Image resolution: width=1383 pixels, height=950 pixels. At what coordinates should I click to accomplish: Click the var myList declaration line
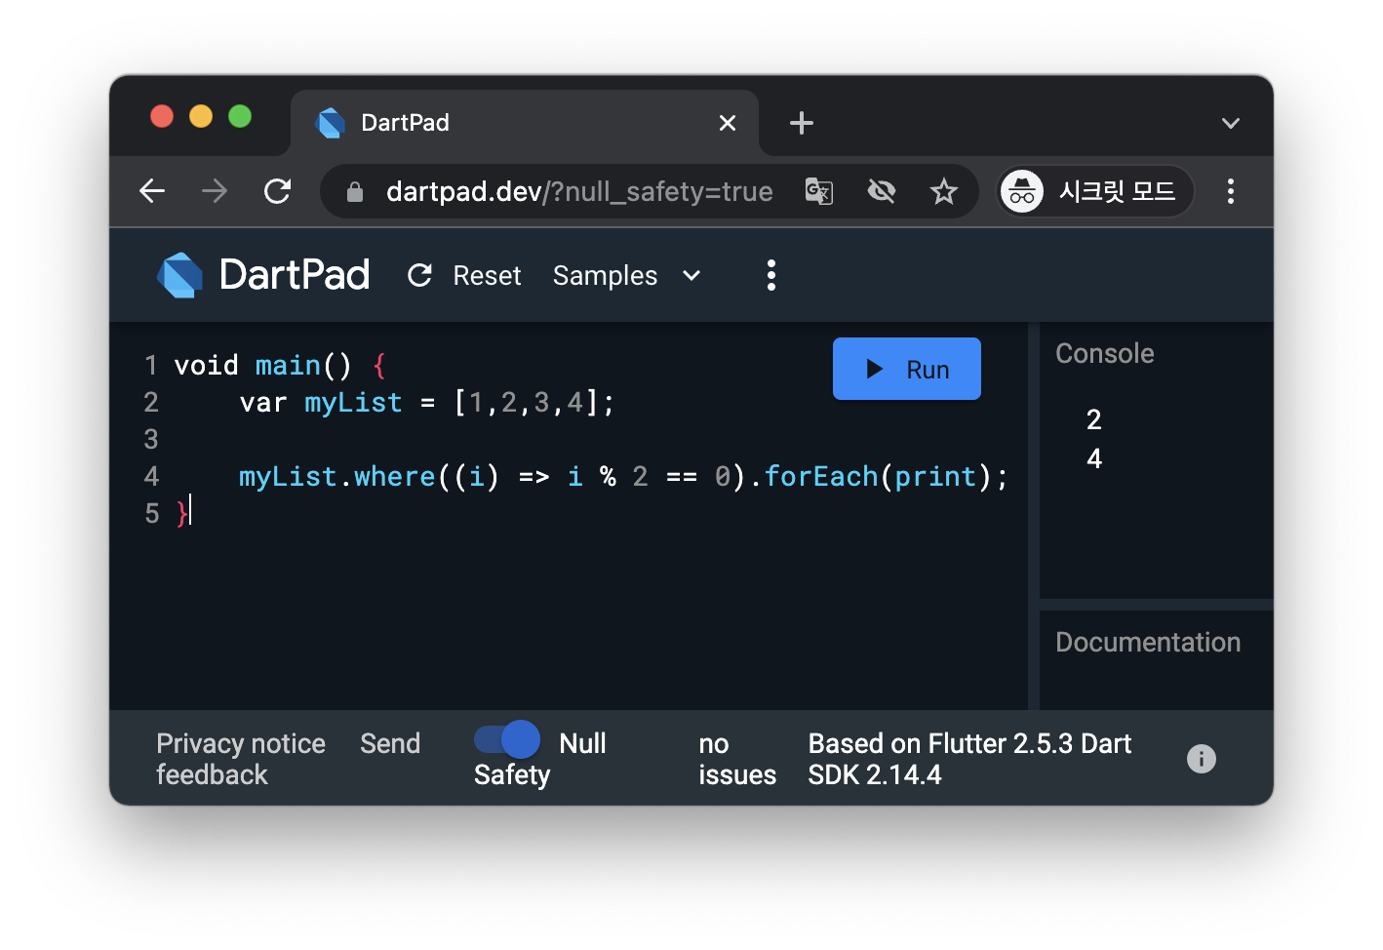coord(427,403)
